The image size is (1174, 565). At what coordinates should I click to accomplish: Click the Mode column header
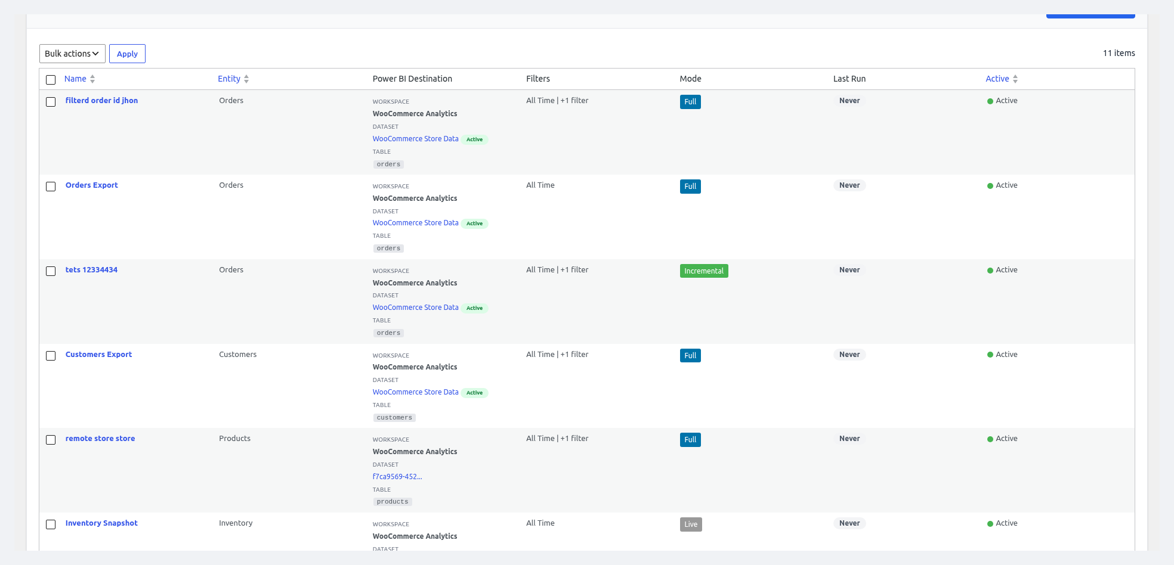point(690,79)
